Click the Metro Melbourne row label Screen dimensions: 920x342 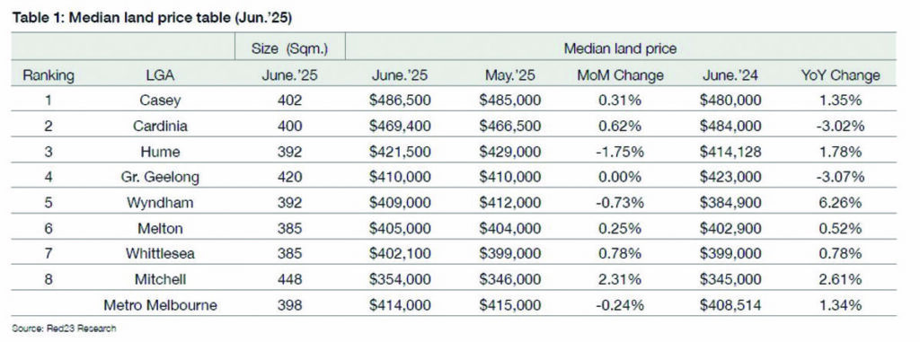[x=160, y=305]
